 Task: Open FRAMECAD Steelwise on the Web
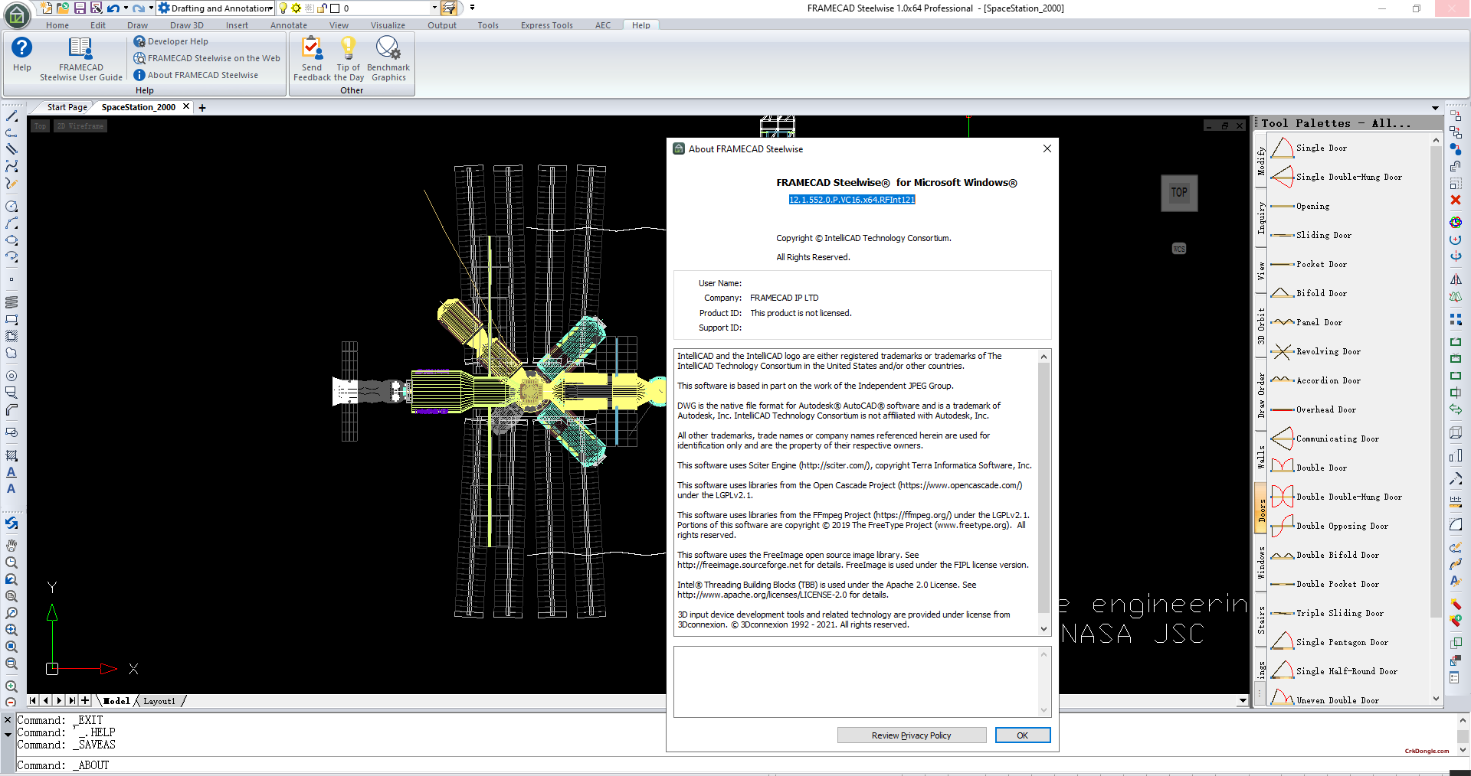[207, 58]
